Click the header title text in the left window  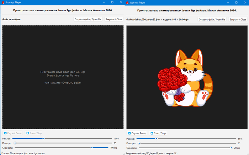63,10
